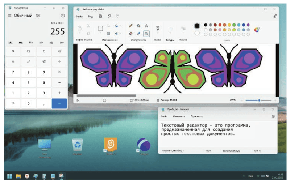290x184 pixels.
Task: Open the Изменить menu in Notepad
Action: [x=179, y=117]
